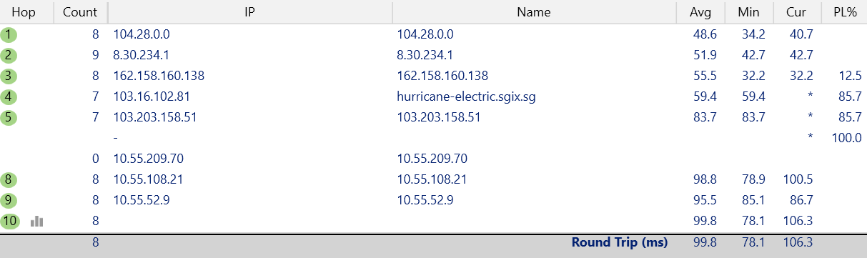Open the bar chart icon on hop 10

pos(36,222)
